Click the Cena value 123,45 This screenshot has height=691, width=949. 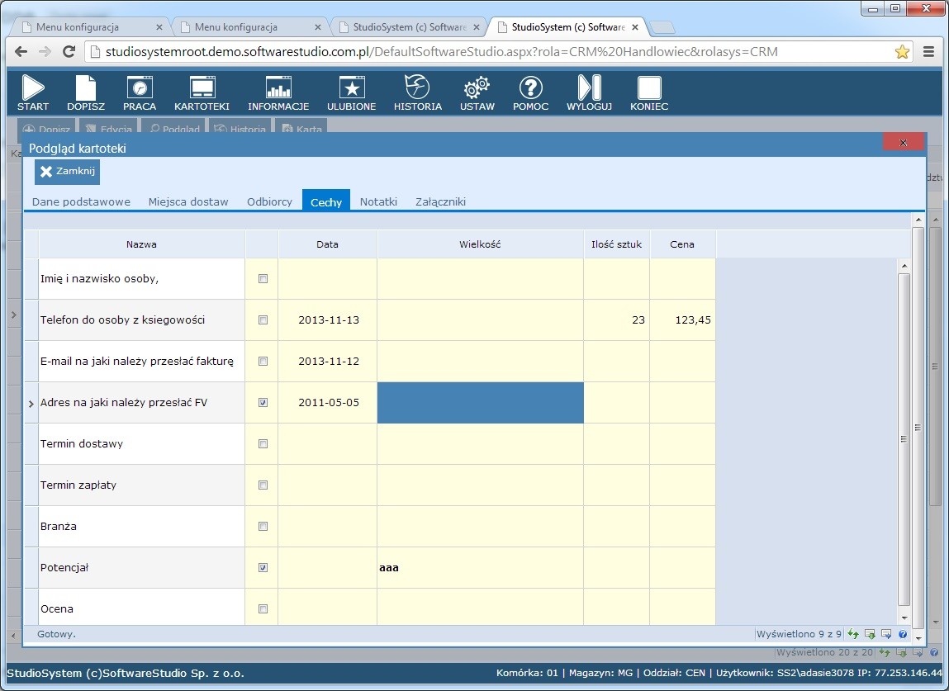click(693, 320)
